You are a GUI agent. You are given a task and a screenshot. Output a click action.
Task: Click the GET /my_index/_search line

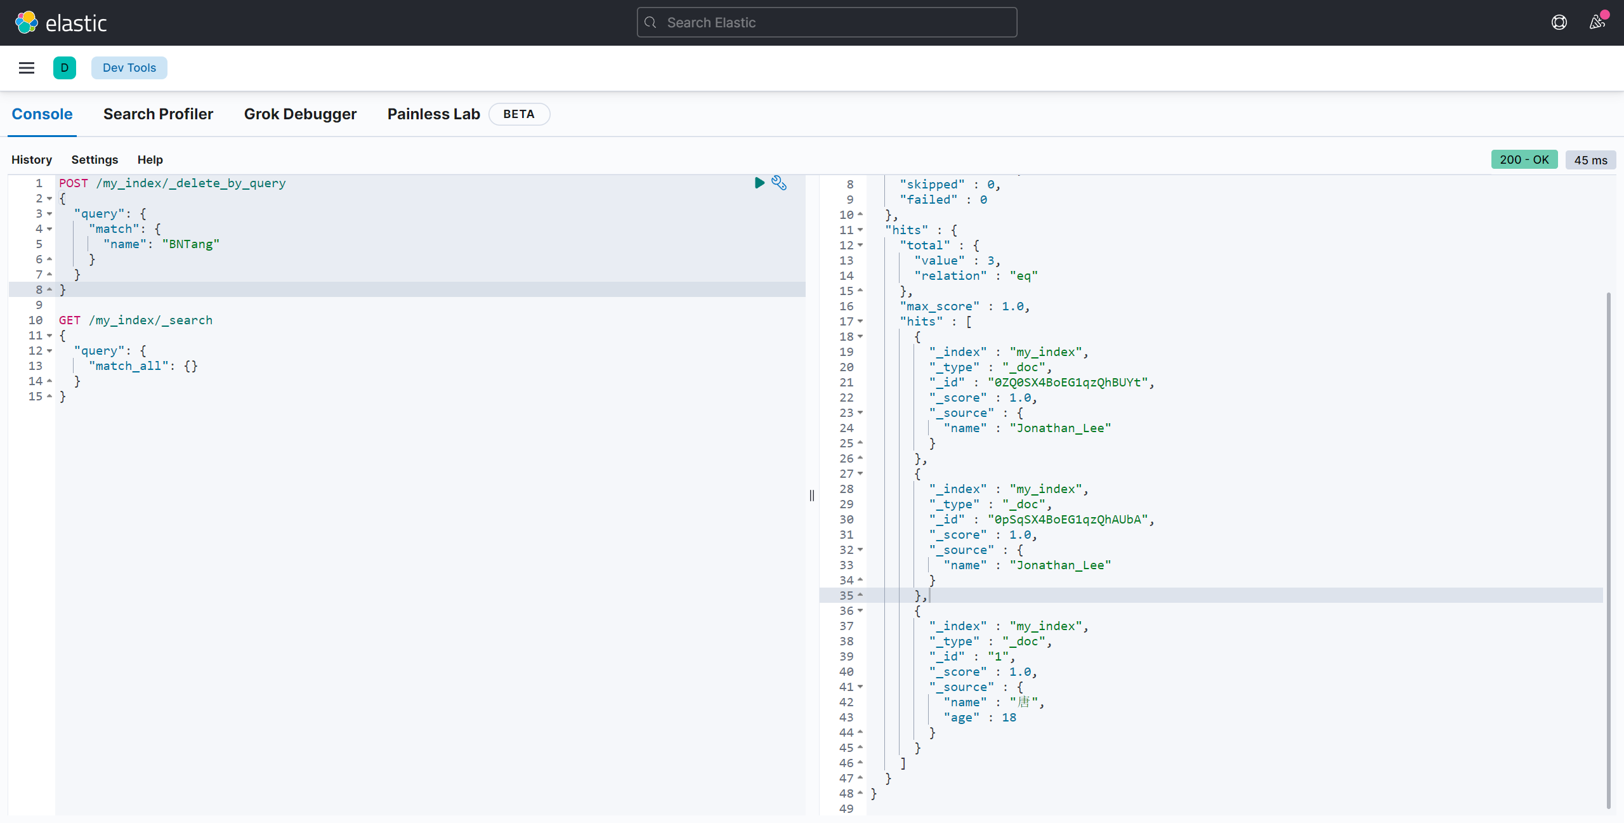pos(136,320)
